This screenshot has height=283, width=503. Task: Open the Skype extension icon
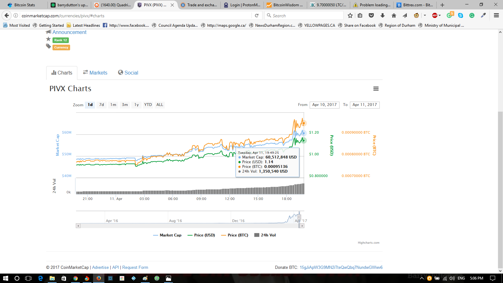461,16
